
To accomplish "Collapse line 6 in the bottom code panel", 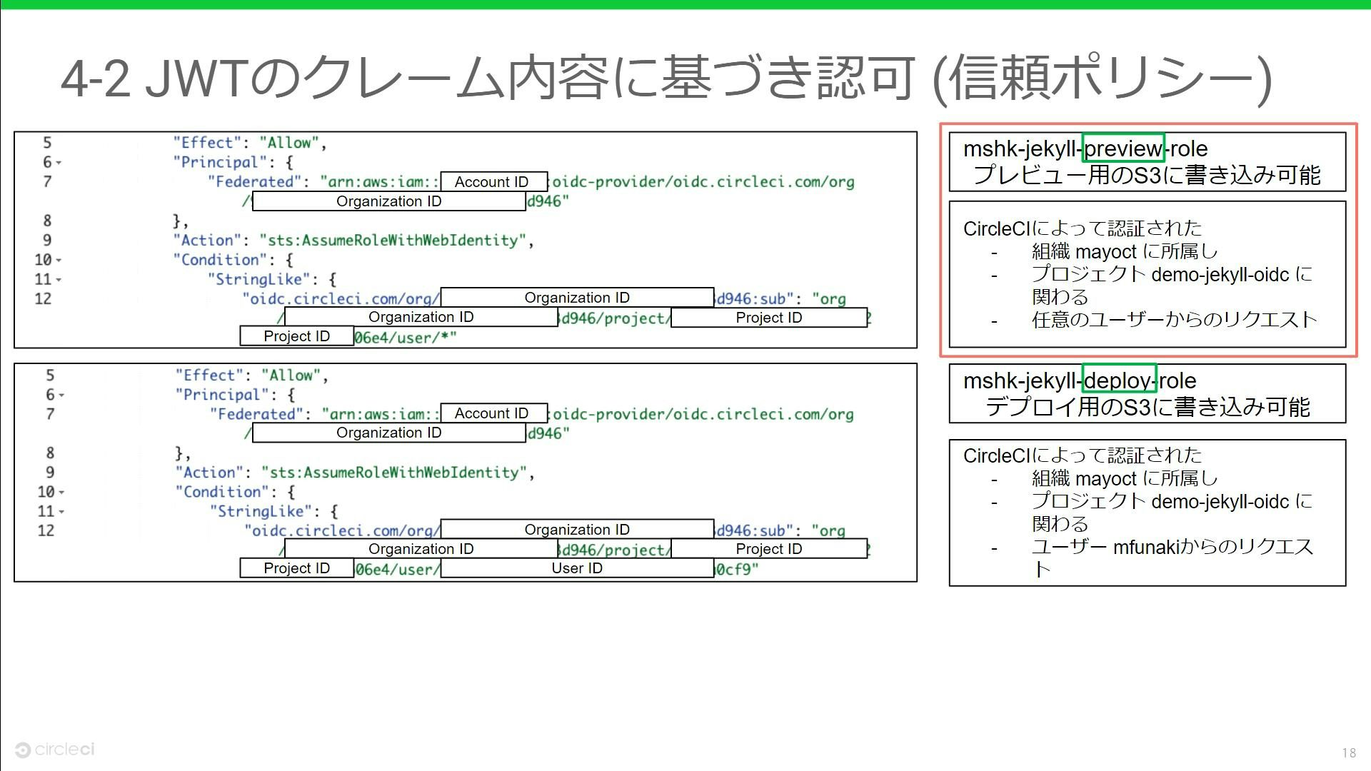I will (x=61, y=395).
